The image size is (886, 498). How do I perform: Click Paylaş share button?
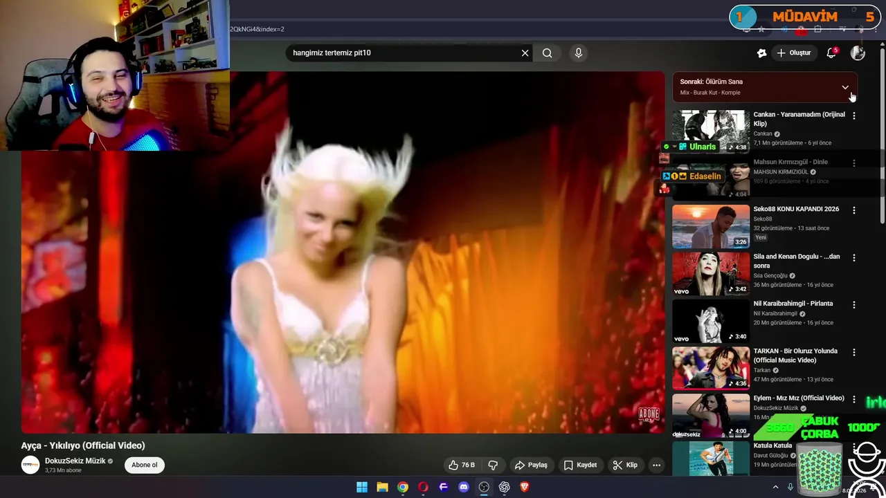click(531, 465)
